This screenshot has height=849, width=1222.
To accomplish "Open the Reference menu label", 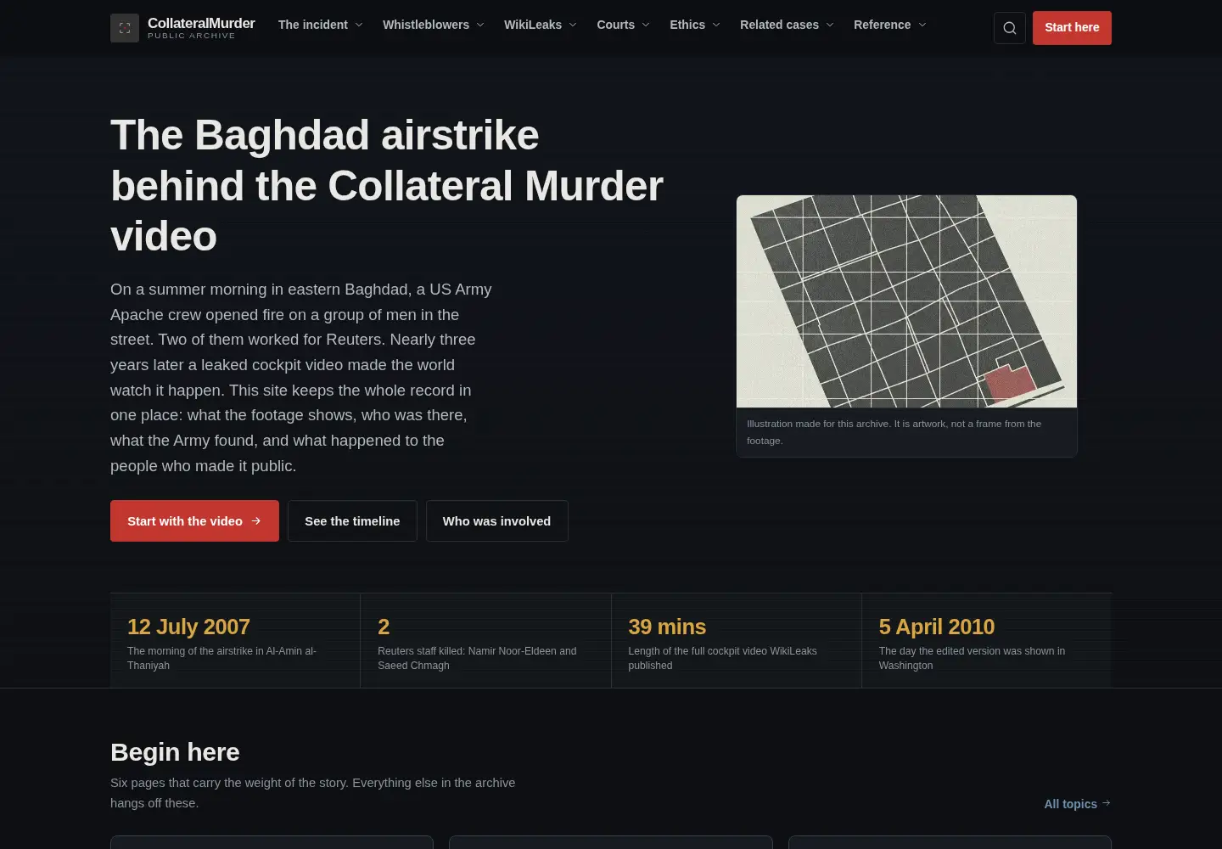I will [882, 25].
